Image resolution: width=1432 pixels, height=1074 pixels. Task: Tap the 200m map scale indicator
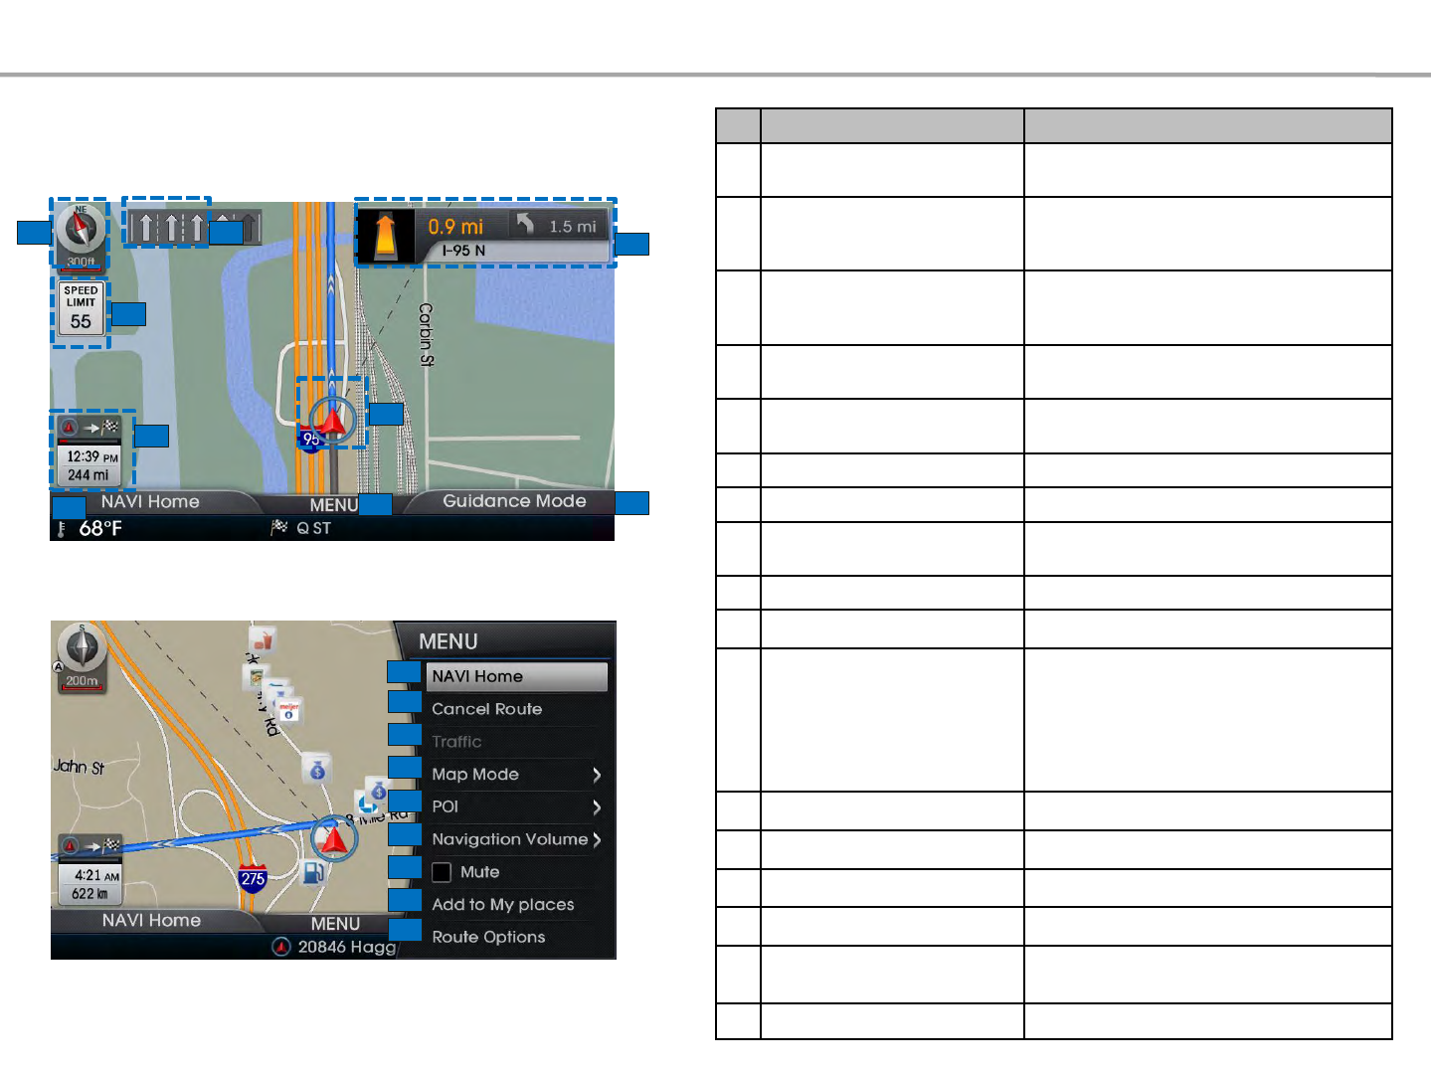(82, 682)
